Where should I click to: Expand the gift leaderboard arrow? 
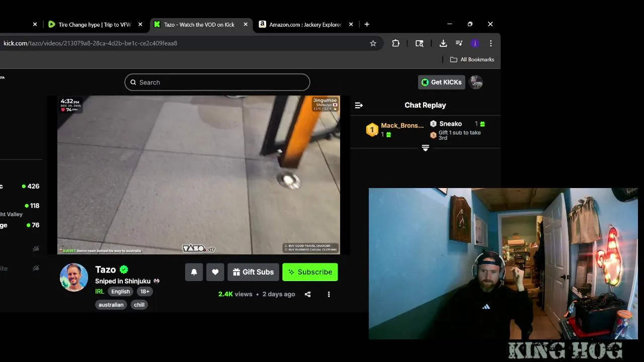click(x=425, y=148)
